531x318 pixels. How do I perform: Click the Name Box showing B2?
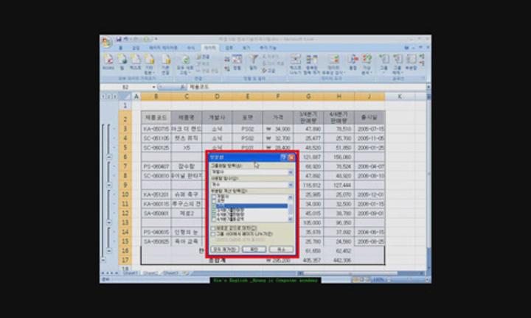tap(126, 87)
